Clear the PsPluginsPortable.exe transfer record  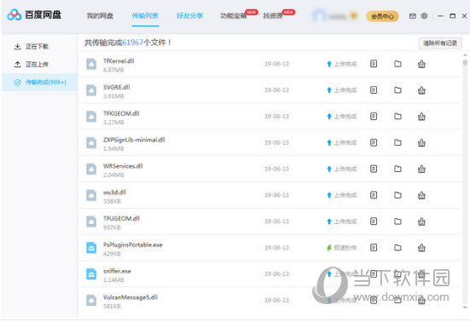[421, 248]
